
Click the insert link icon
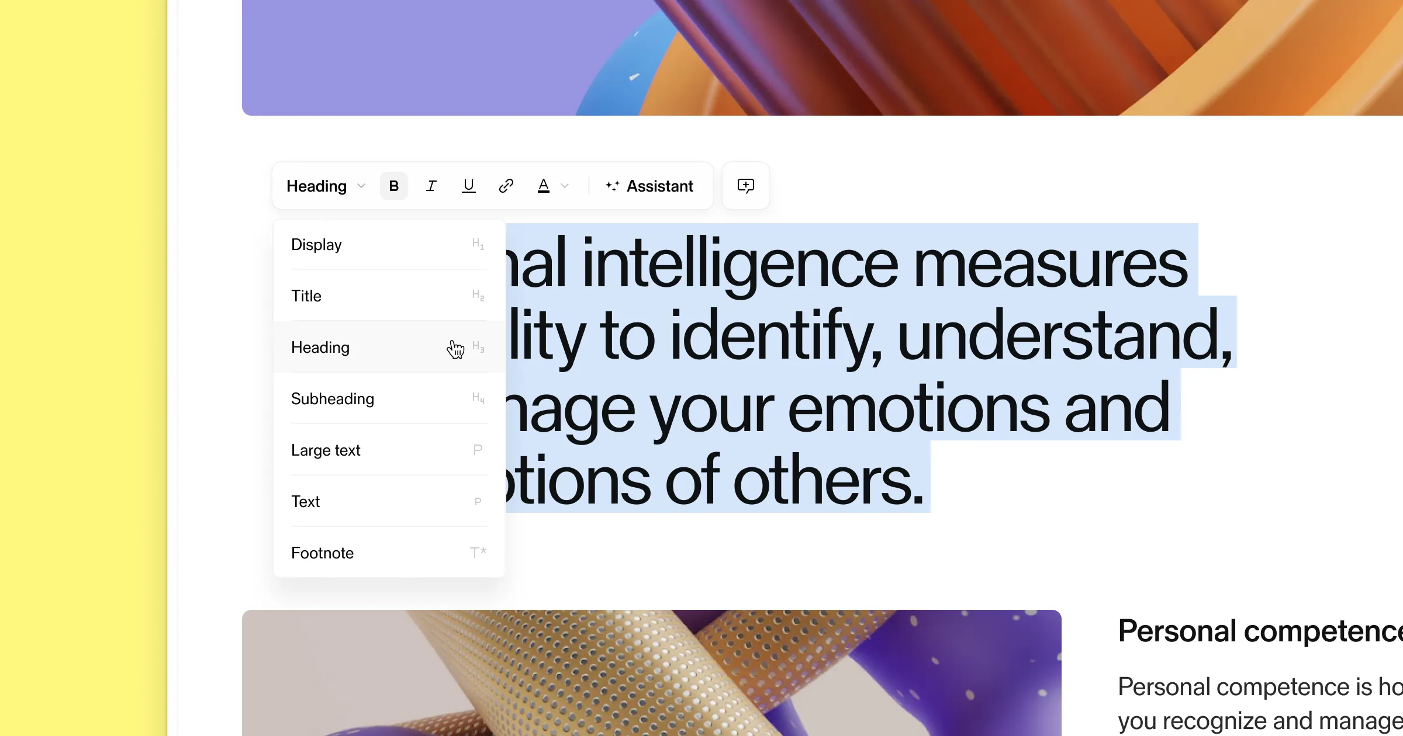506,186
